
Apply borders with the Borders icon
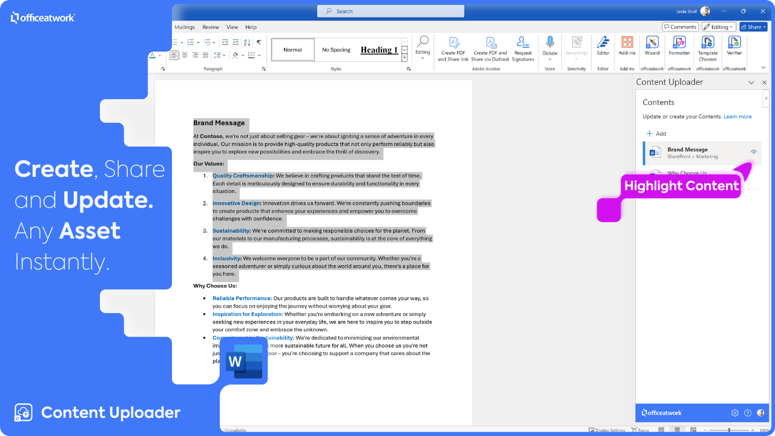(x=251, y=55)
